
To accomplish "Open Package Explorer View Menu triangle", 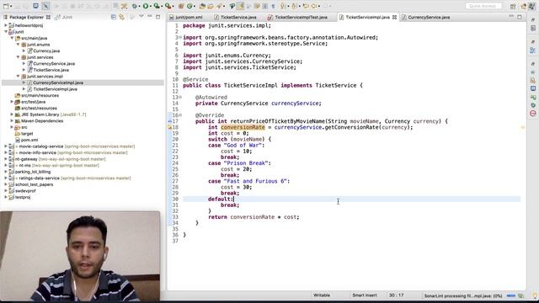I will [141, 17].
